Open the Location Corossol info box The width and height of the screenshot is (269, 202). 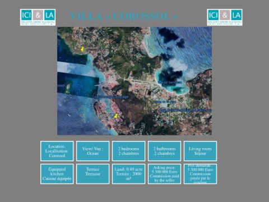57,151
